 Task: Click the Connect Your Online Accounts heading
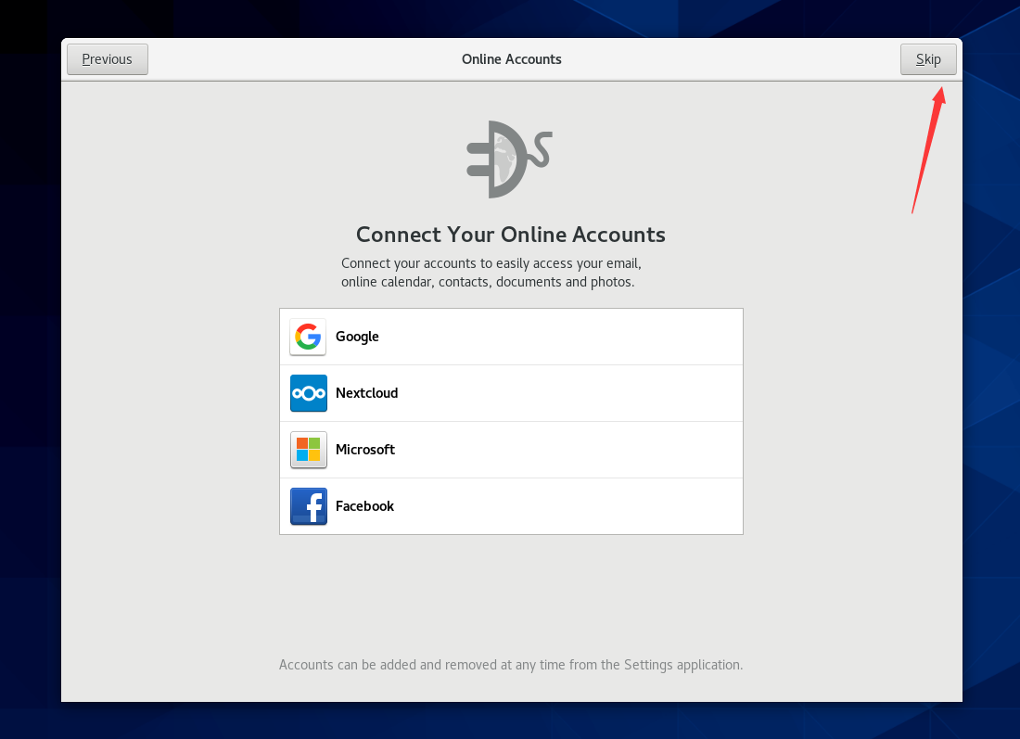tap(511, 235)
